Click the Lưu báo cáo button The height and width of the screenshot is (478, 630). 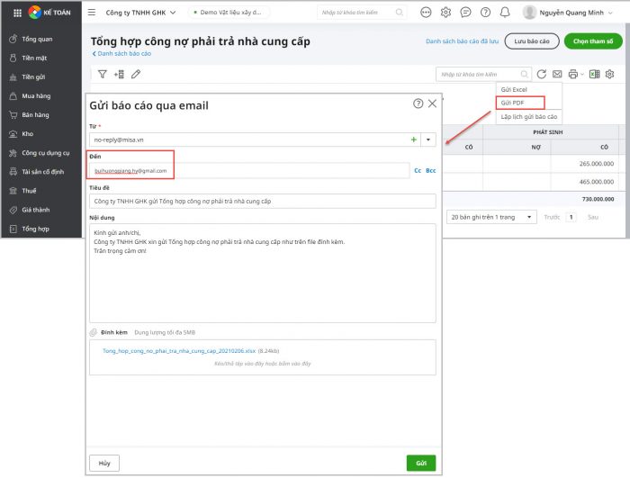click(532, 41)
